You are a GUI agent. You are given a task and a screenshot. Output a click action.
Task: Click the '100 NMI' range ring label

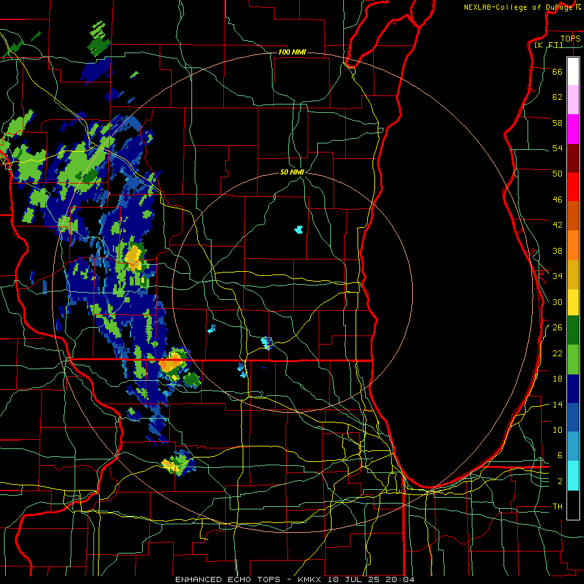pos(292,52)
